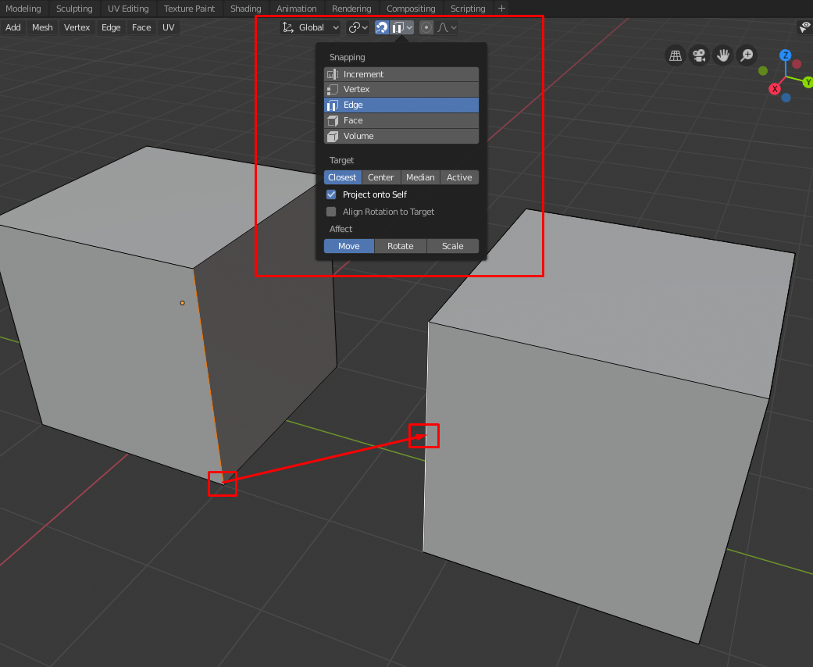Add a new workspace with plus
Image resolution: width=813 pixels, height=667 pixels.
point(501,9)
